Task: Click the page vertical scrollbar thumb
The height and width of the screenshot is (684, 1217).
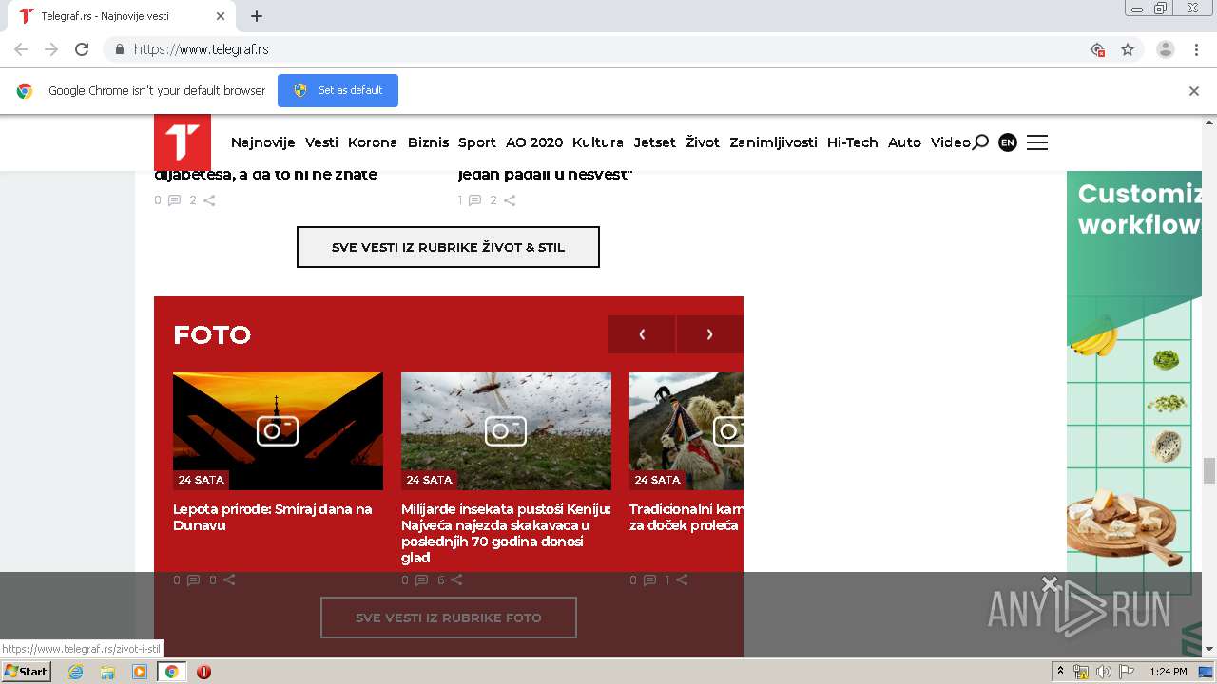Action: [x=1209, y=470]
